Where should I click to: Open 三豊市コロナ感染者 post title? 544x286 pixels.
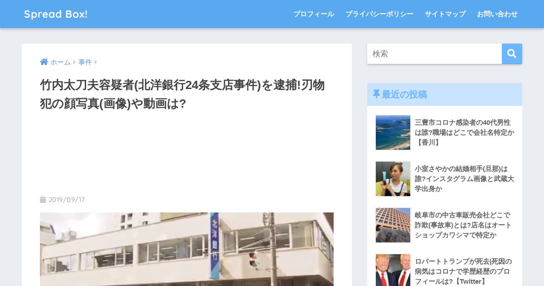click(464, 132)
